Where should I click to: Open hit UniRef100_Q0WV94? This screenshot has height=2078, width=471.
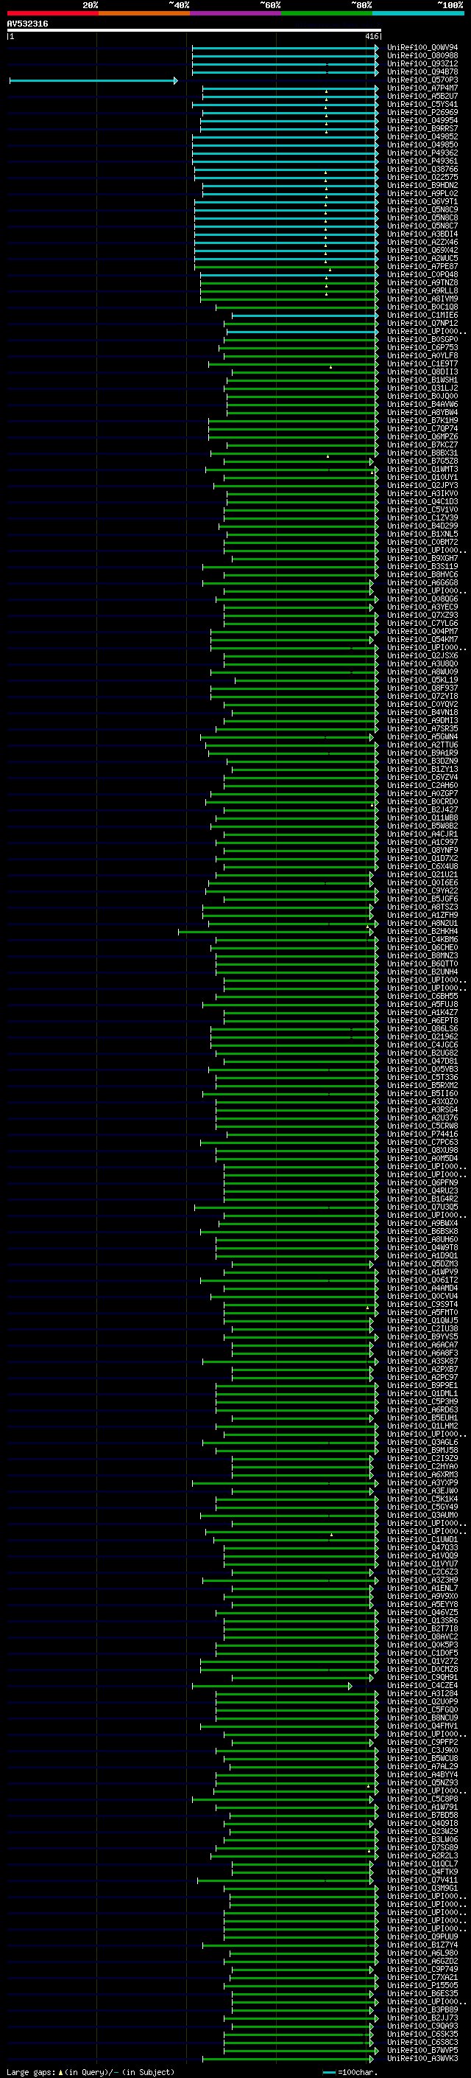point(422,49)
